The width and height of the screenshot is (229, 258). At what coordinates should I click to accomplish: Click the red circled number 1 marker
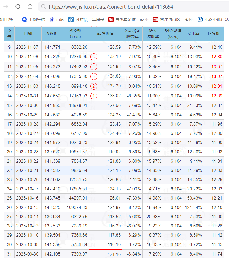[x=94, y=96]
